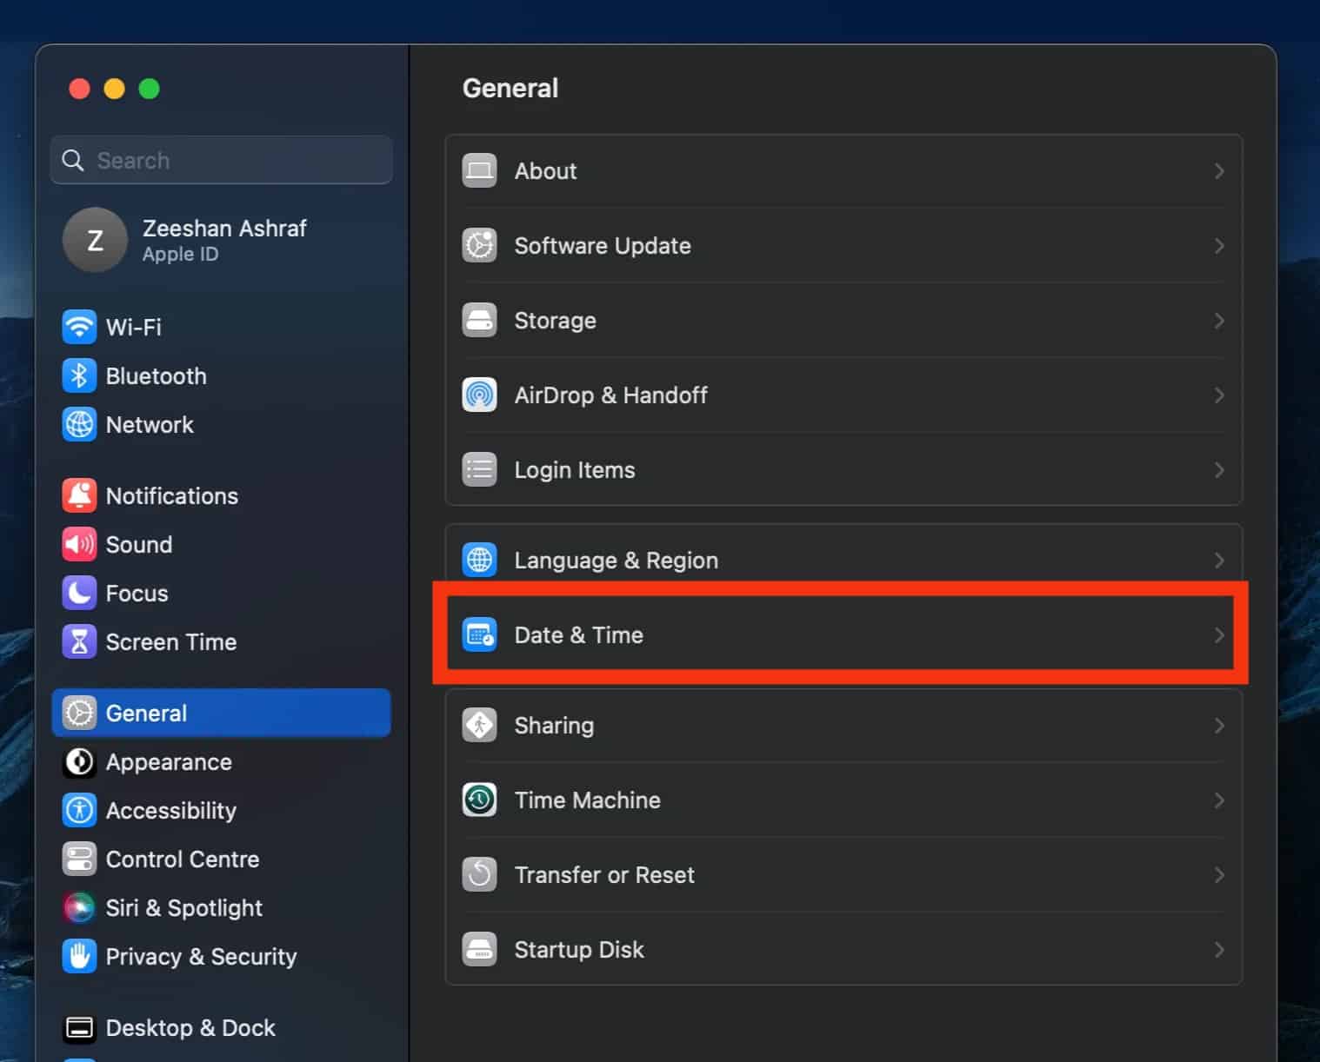Image resolution: width=1320 pixels, height=1062 pixels.
Task: Click the Notifications bell icon
Action: point(79,495)
